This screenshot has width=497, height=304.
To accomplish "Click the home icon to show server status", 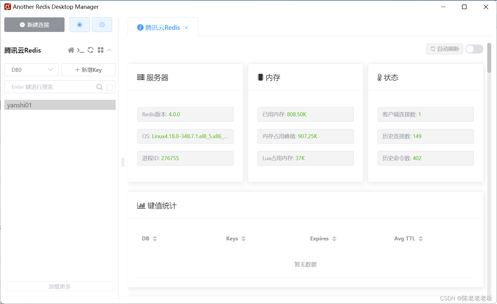I will click(x=71, y=50).
